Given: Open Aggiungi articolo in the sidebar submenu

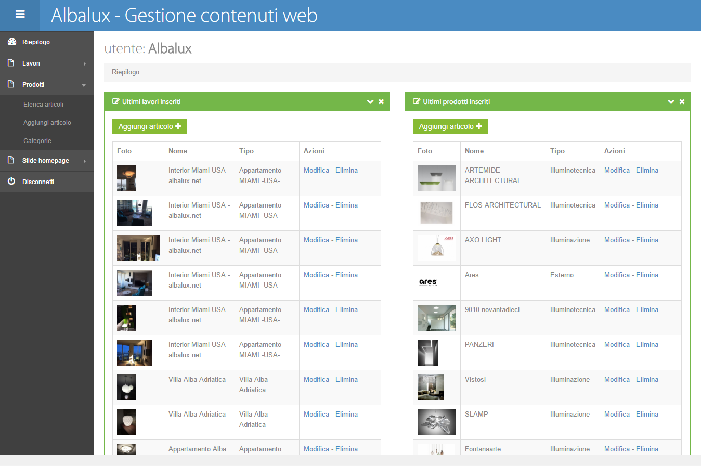Looking at the screenshot, I should [47, 123].
